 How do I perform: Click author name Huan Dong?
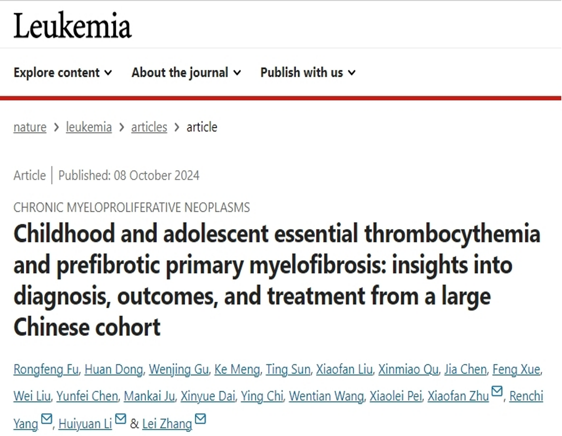(x=114, y=369)
